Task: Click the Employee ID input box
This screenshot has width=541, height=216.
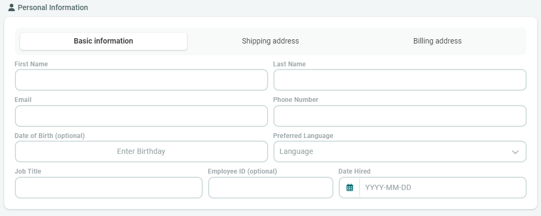Action: [x=270, y=188]
